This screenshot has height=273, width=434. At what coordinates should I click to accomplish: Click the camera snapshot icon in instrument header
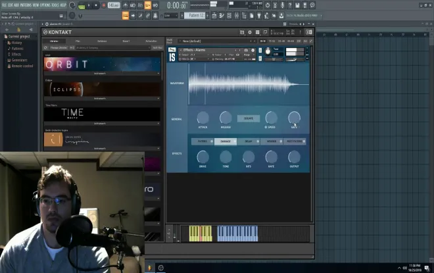pyautogui.click(x=246, y=50)
